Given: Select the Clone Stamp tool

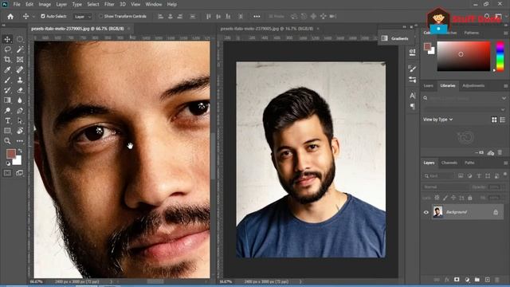Looking at the screenshot, I should (20, 80).
